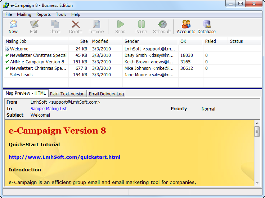
Task: Click the 154 KB size cell
Action: (80, 75)
